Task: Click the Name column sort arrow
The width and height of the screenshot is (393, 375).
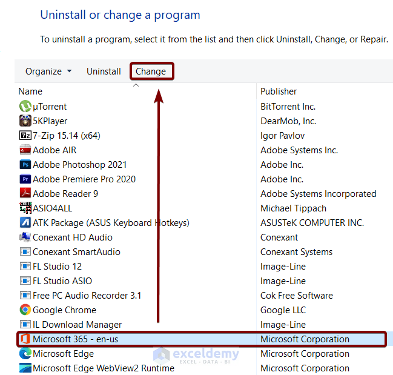Action: 136,85
